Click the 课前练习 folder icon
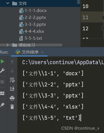 pos(15,45)
